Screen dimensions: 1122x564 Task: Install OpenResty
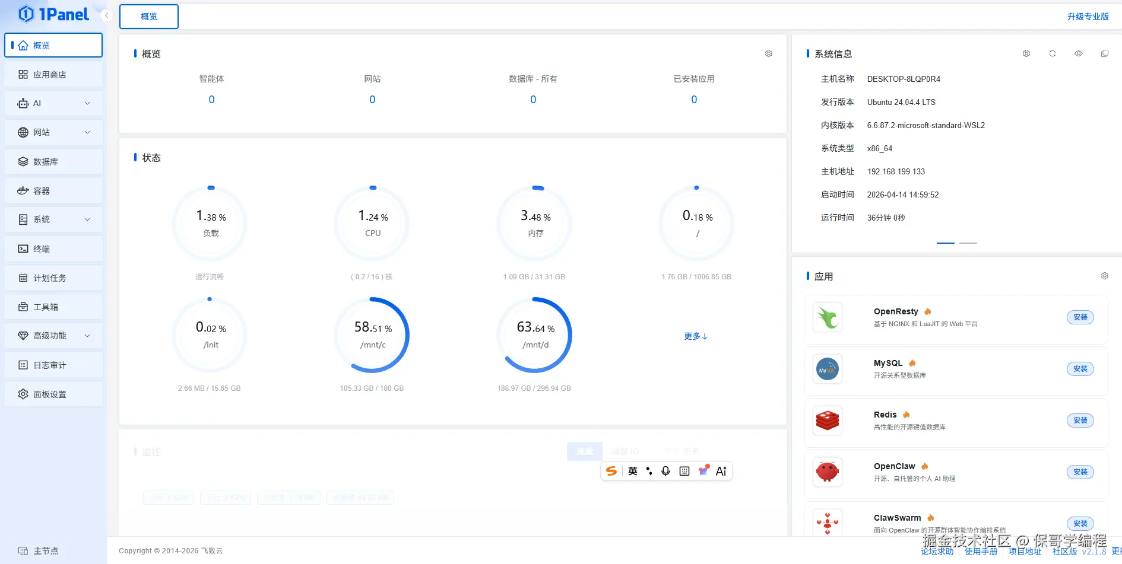[x=1080, y=317]
